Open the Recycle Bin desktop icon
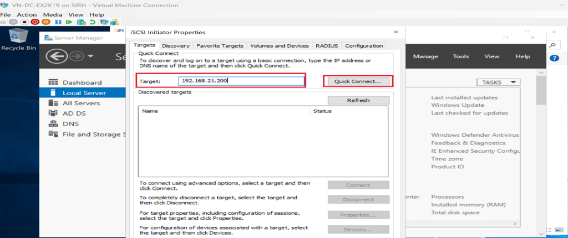Viewport: 568px width, 238px height. coord(18,38)
